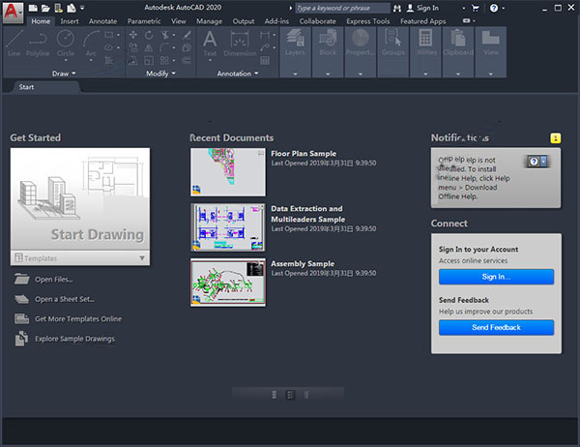
Task: Click the Block panel icon
Action: [328, 43]
